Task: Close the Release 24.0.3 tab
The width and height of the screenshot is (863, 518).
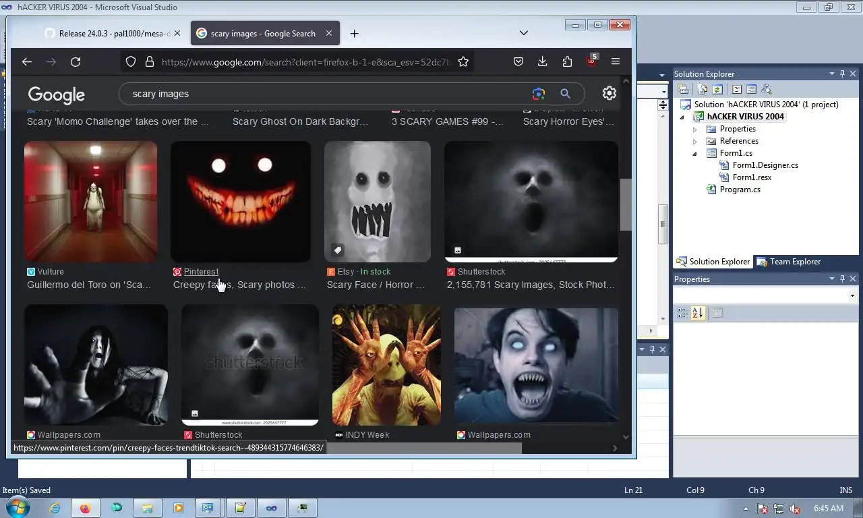Action: point(177,33)
